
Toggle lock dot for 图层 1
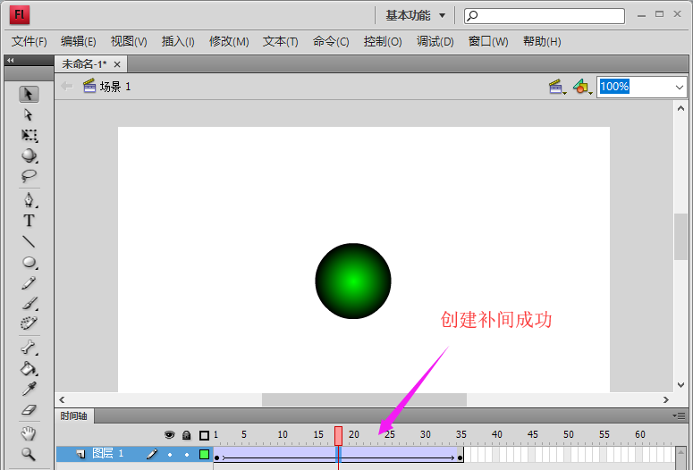[187, 455]
